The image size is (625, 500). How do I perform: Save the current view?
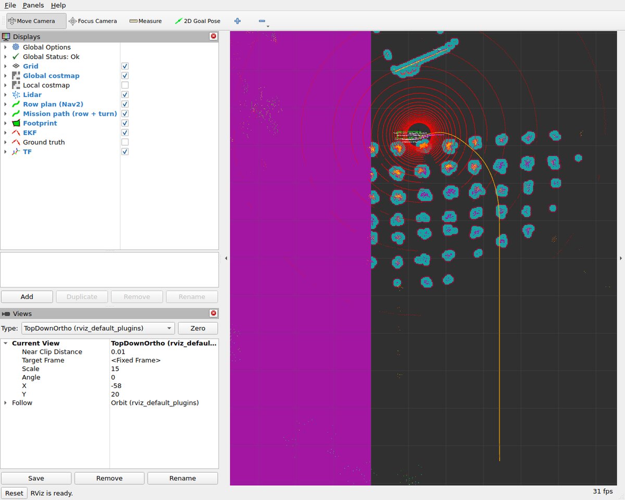click(36, 478)
